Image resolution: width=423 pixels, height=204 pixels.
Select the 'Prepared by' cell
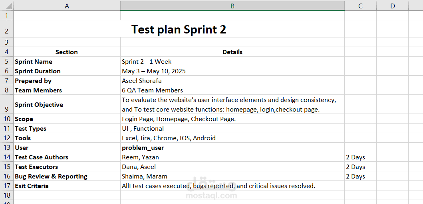pyautogui.click(x=67, y=80)
